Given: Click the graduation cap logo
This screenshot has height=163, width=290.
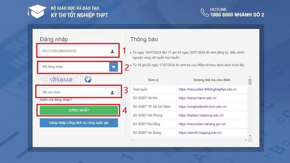Looking at the screenshot, I should click(x=37, y=12).
